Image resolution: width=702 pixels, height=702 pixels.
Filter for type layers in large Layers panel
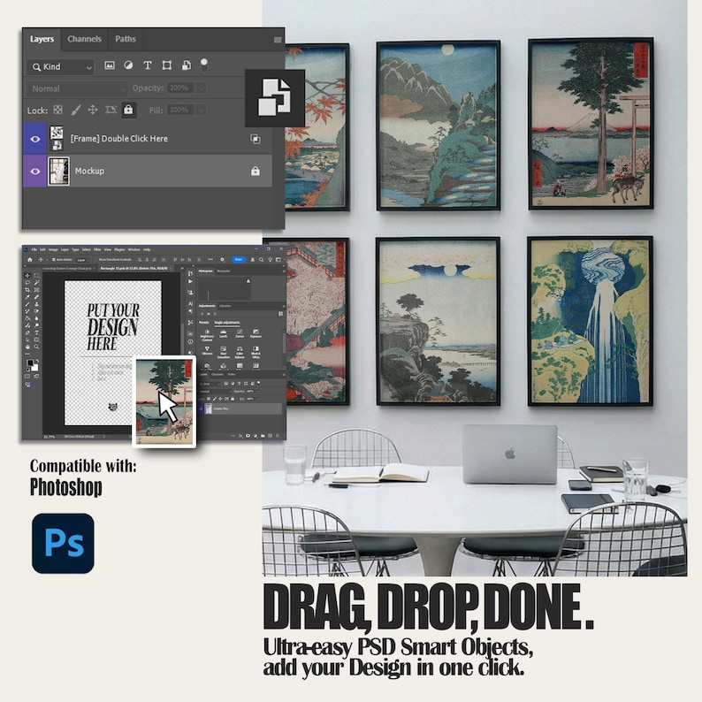[148, 65]
